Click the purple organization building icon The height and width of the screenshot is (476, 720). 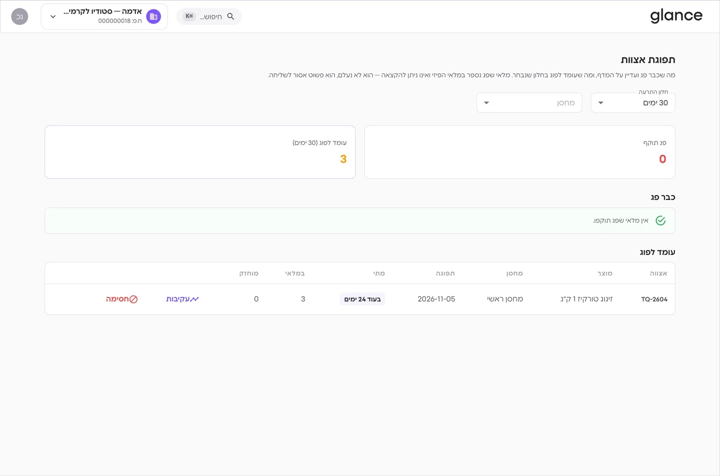coord(153,17)
